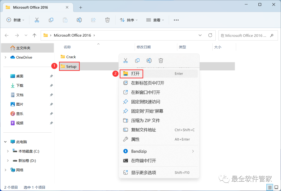
Task: Click the toolbar Rename icon
Action: pyautogui.click(x=79, y=20)
